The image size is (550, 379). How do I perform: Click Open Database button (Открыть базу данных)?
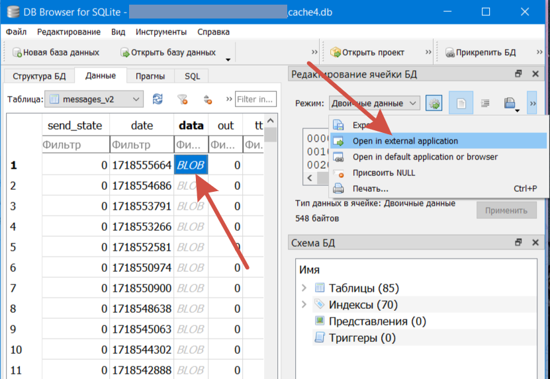point(168,53)
